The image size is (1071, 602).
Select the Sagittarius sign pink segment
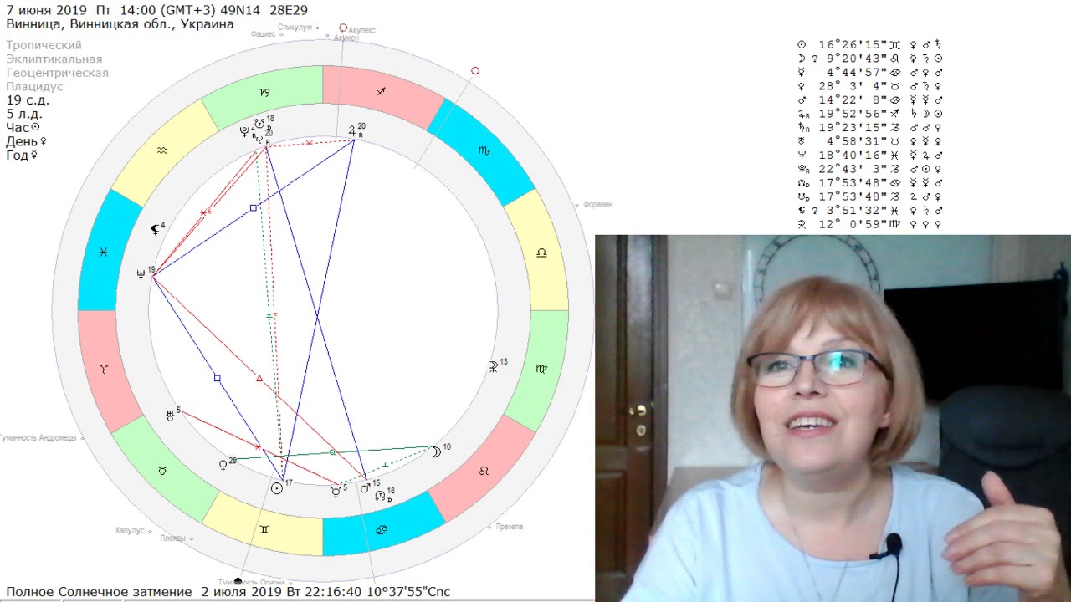click(382, 91)
